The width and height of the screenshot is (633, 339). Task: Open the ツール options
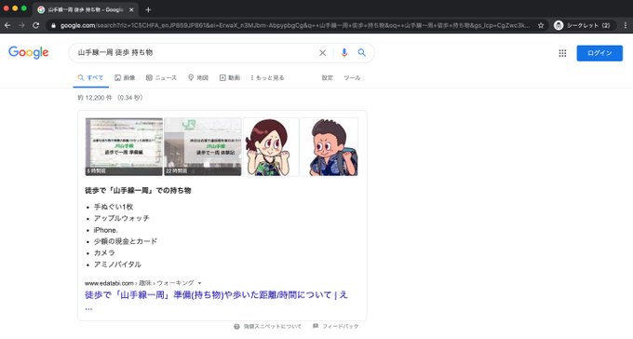352,77
